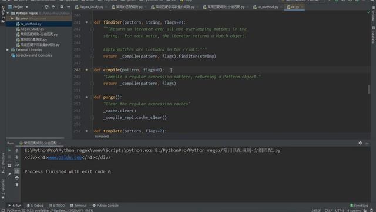Viewport: 376px width, 212px height.
Task: Select Scratches and Consoles
Action: click(x=33, y=55)
